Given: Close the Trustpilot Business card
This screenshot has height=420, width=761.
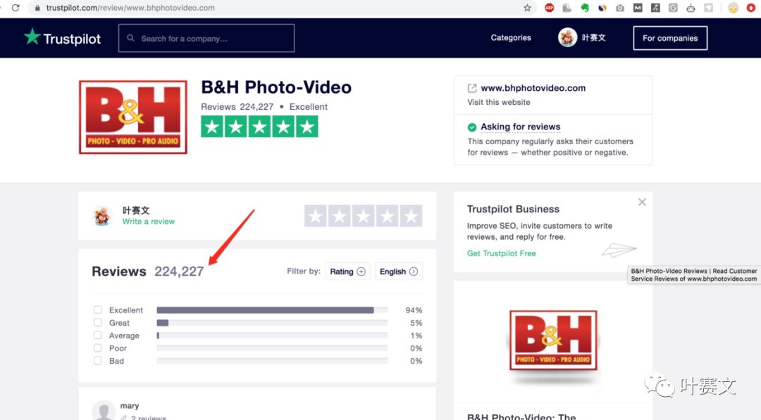Looking at the screenshot, I should coord(642,202).
